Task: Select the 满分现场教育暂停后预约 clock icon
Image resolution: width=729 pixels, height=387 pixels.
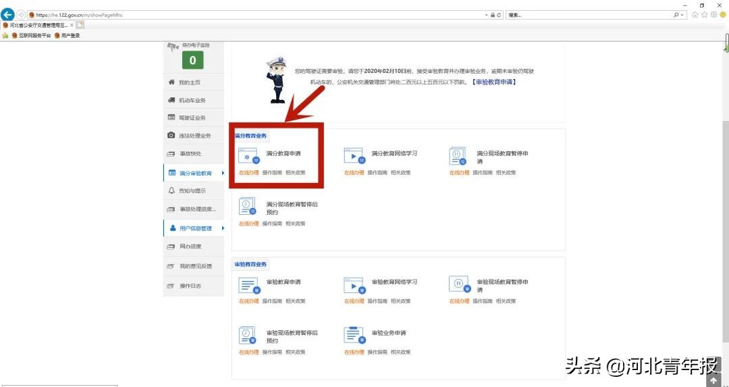Action: point(248,206)
